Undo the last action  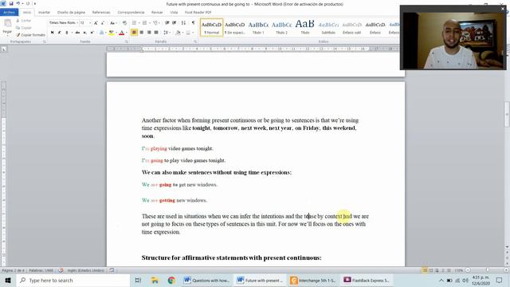(x=18, y=3)
